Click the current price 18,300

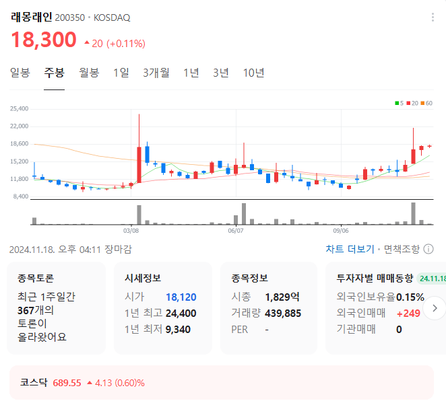[44, 40]
